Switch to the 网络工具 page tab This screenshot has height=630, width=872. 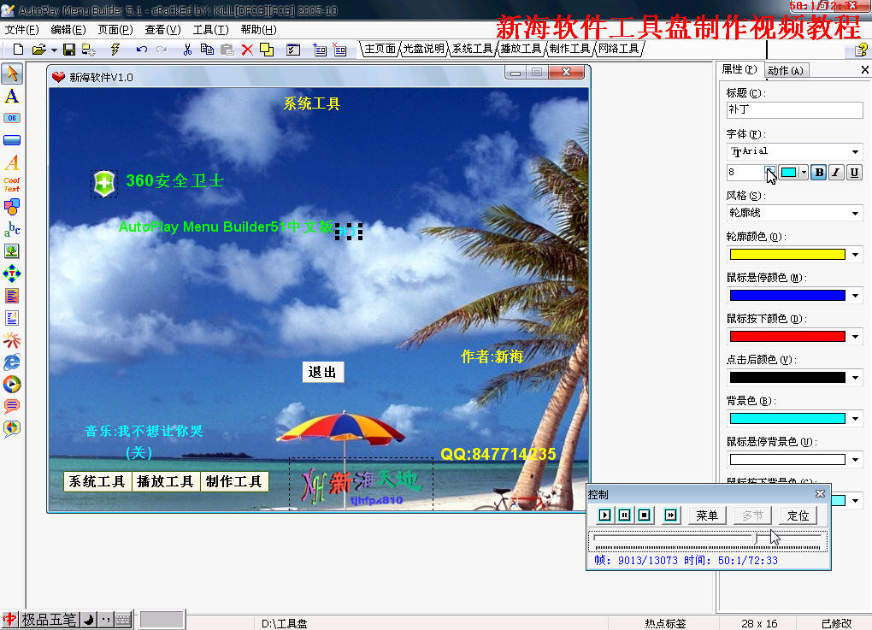coord(619,49)
